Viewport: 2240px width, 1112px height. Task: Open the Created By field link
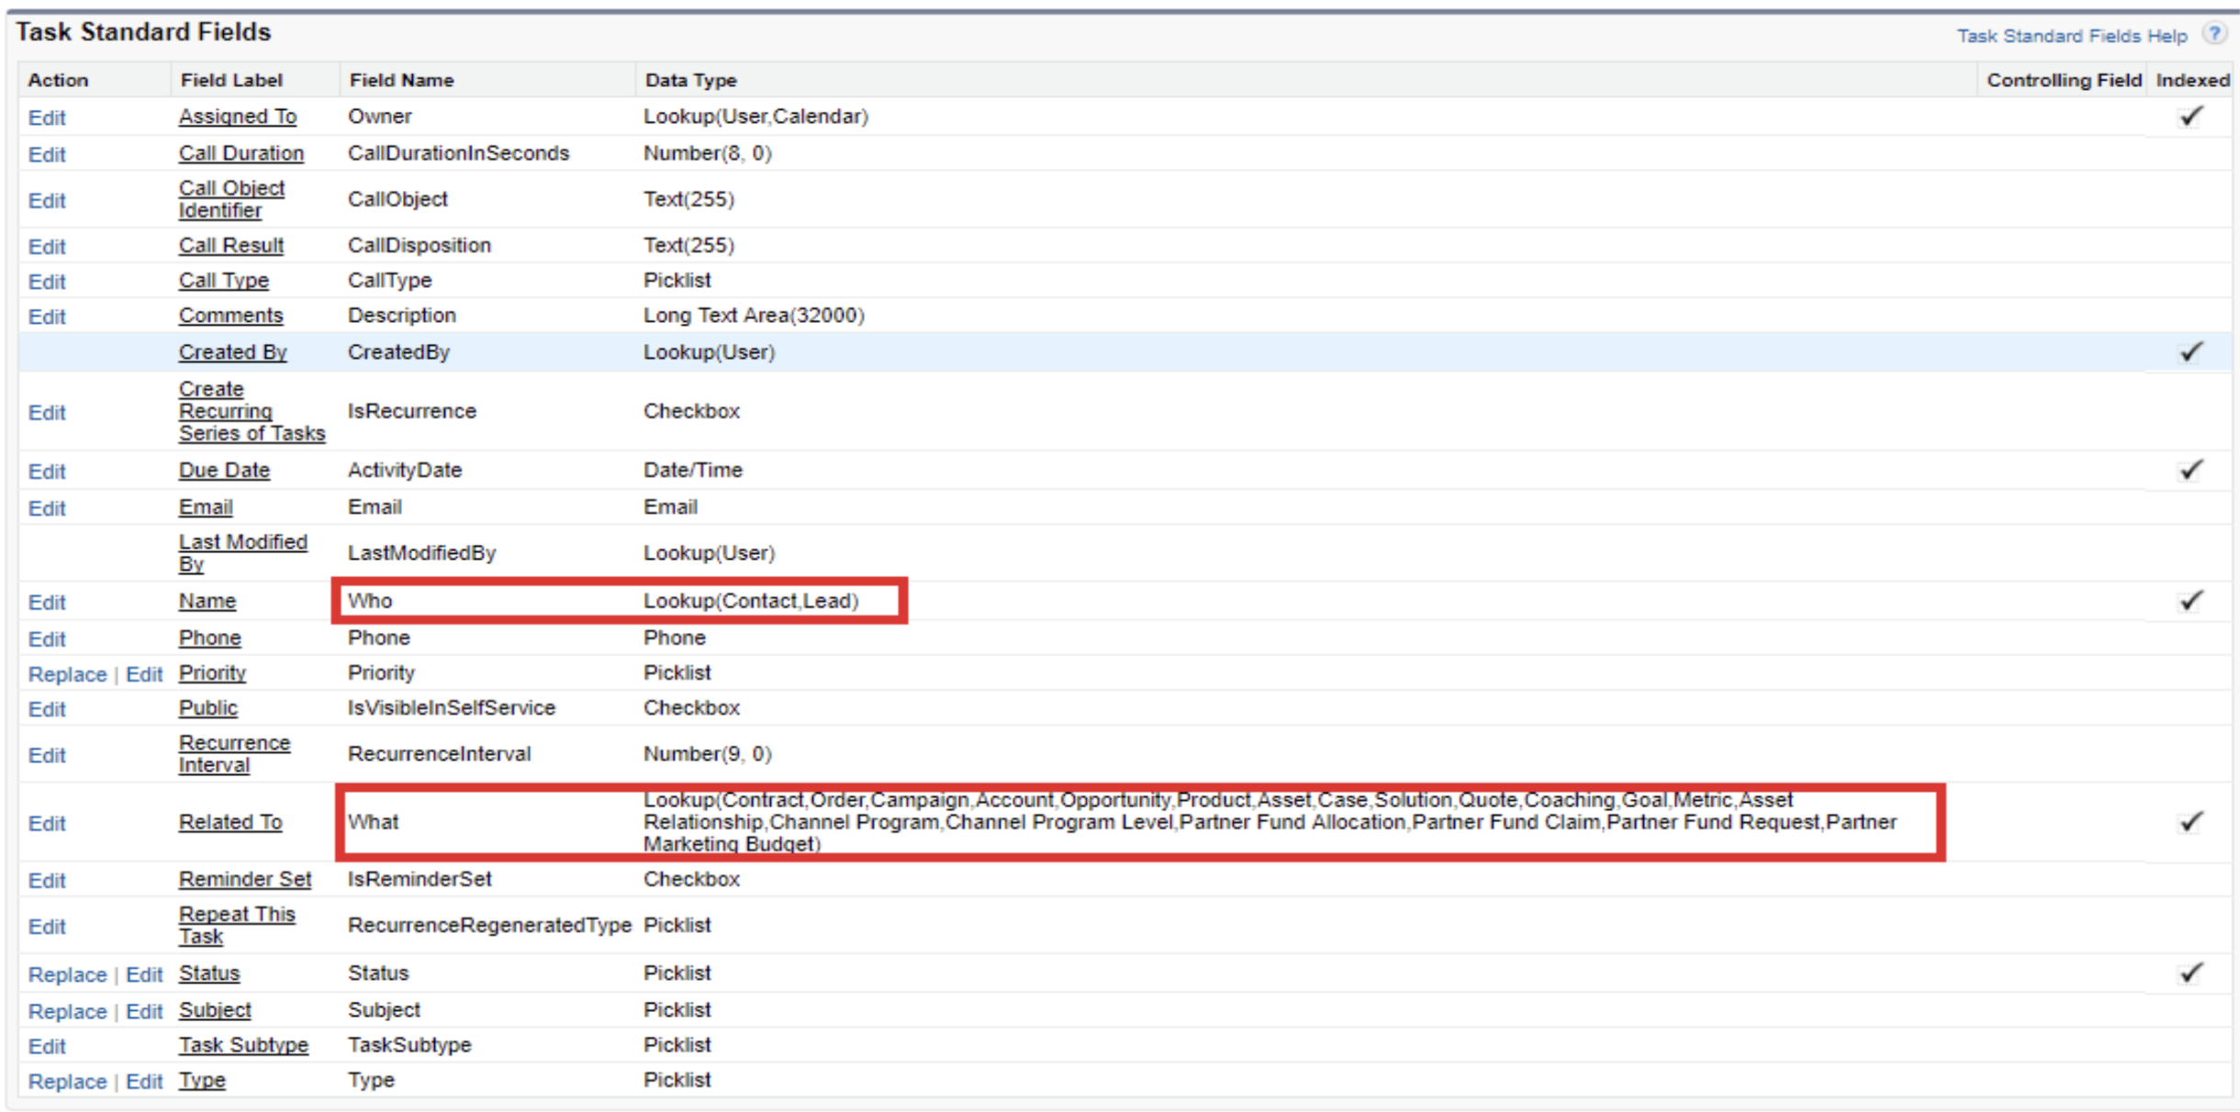coord(232,352)
